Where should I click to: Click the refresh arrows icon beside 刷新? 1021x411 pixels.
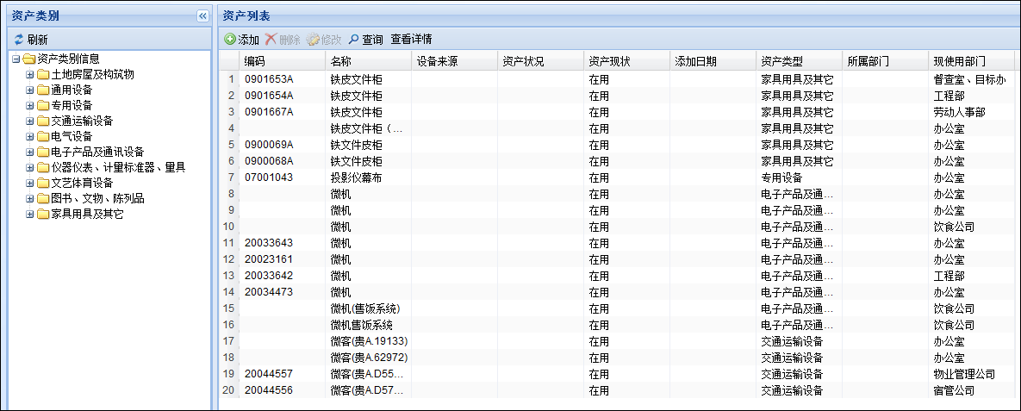pyautogui.click(x=19, y=39)
